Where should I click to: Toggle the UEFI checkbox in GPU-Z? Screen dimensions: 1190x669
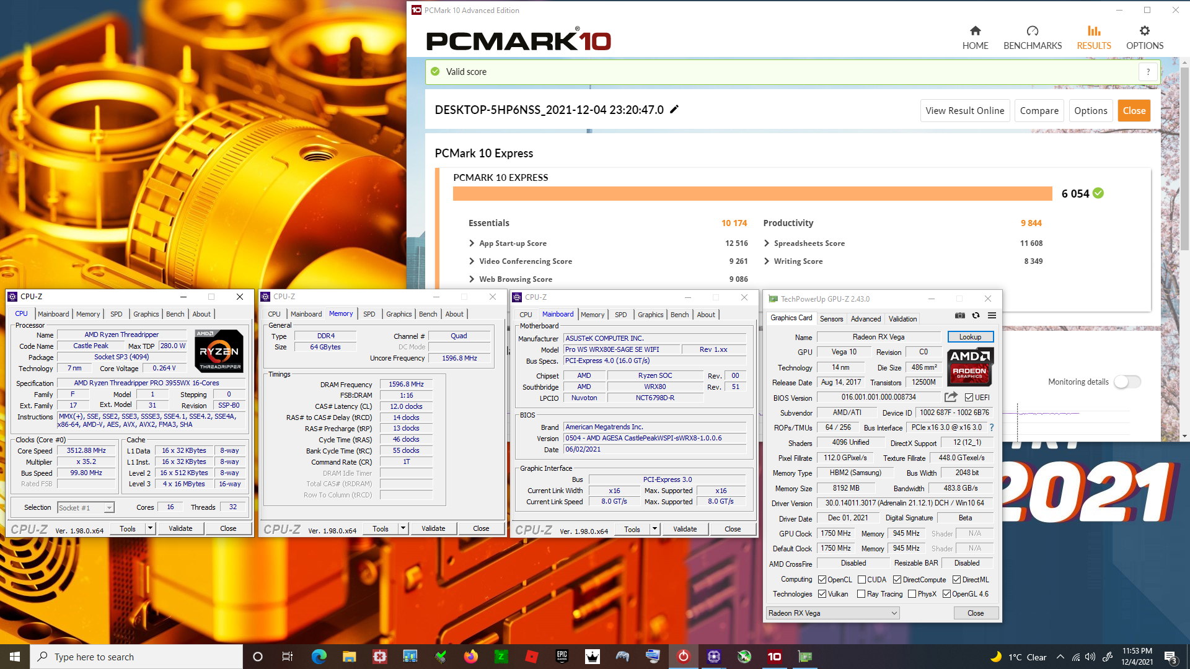tap(969, 397)
